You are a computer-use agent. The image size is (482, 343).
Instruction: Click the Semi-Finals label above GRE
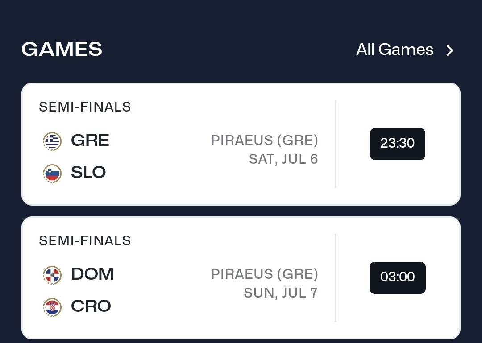[85, 107]
